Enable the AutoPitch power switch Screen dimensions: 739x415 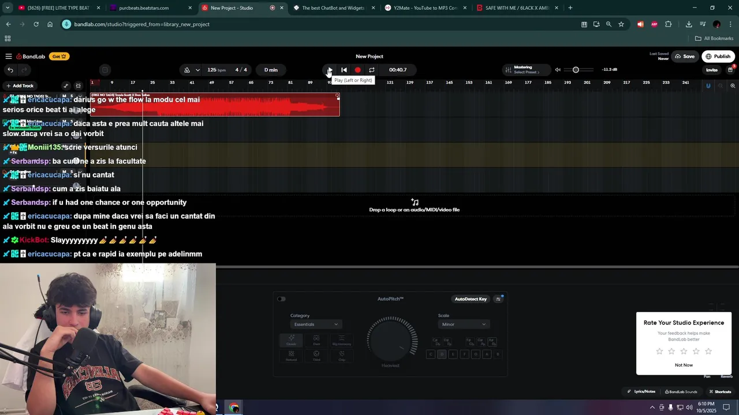[281, 299]
